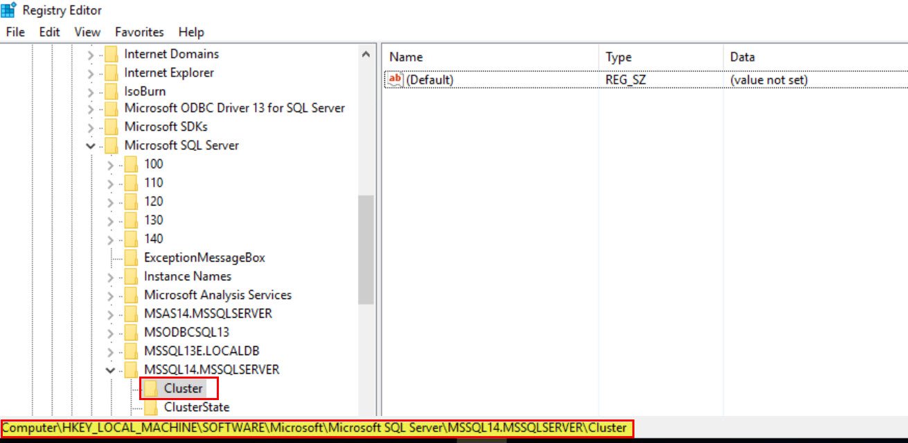Collapse the Microsoft SQL Server key

coord(91,145)
